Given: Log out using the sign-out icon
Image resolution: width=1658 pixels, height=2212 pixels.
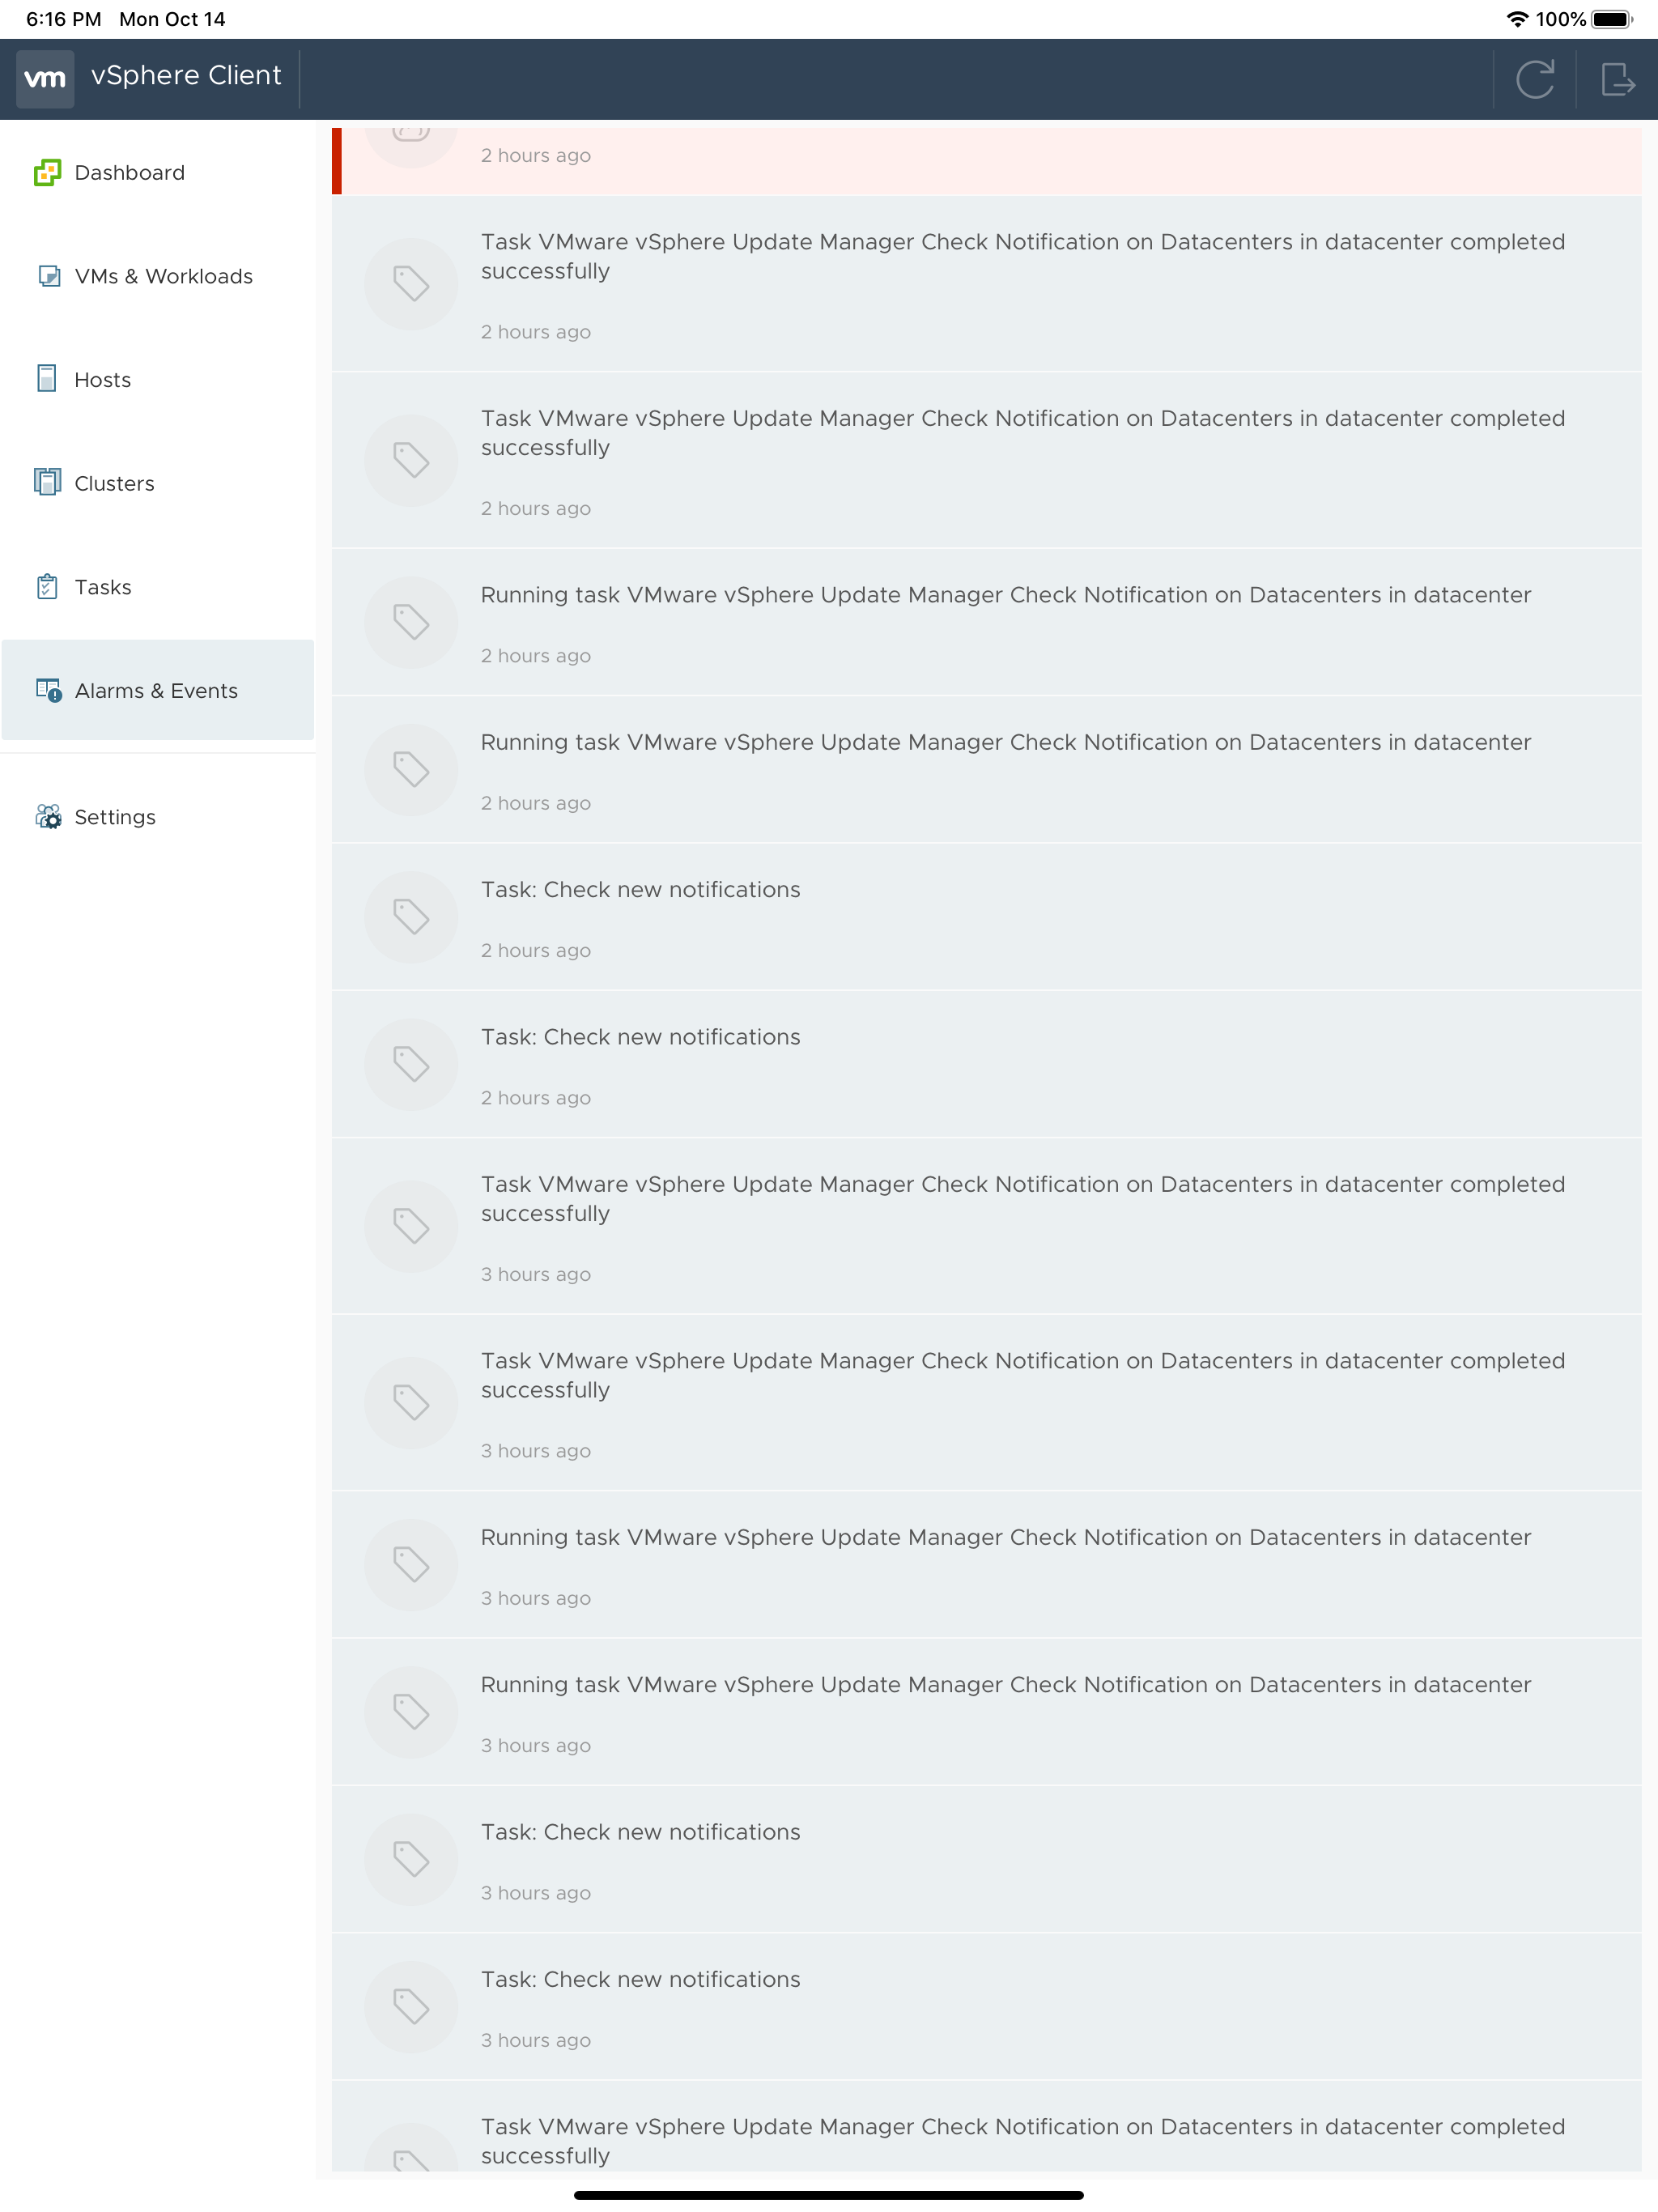Looking at the screenshot, I should (1618, 79).
